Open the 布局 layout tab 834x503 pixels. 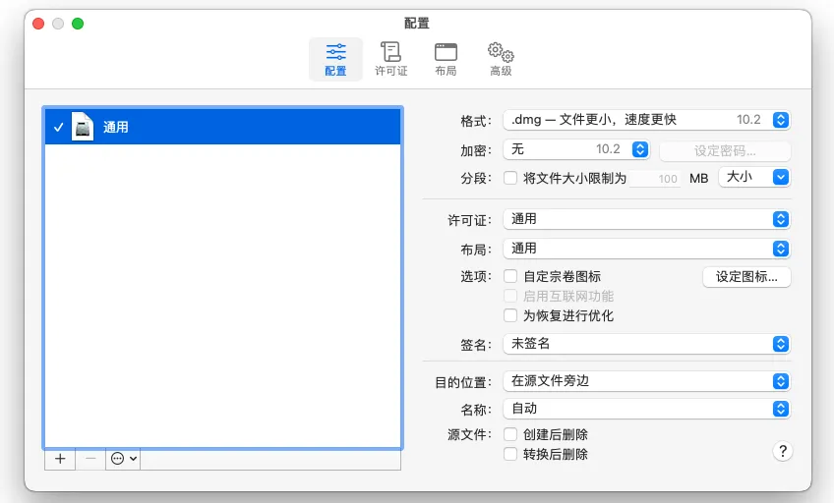(446, 59)
